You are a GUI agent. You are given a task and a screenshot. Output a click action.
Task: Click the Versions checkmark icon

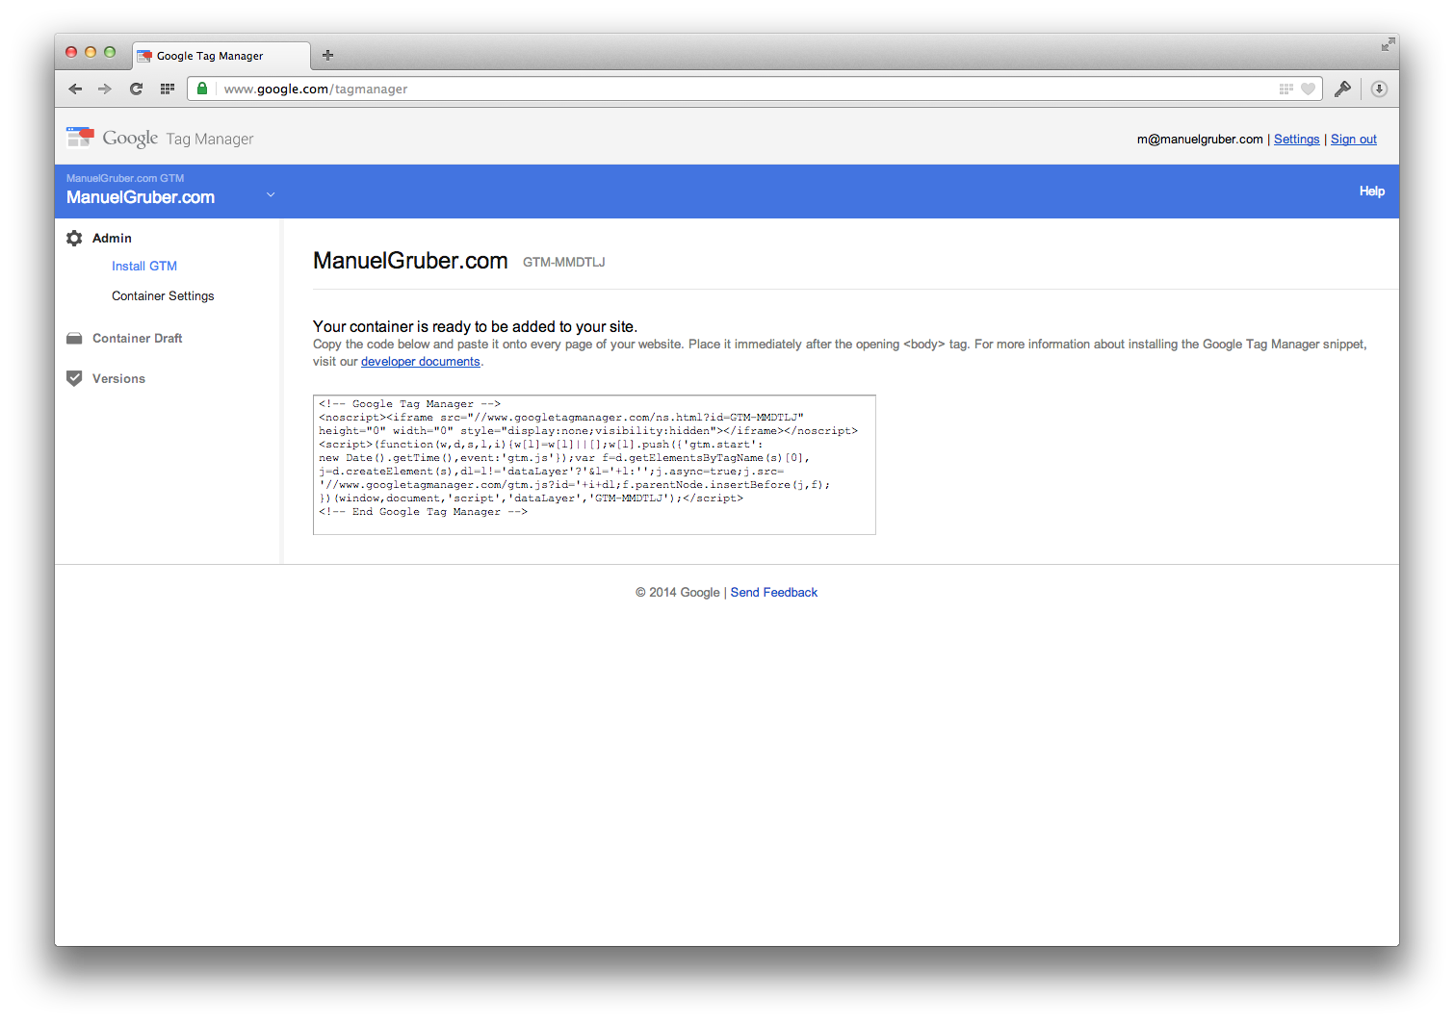pos(74,378)
